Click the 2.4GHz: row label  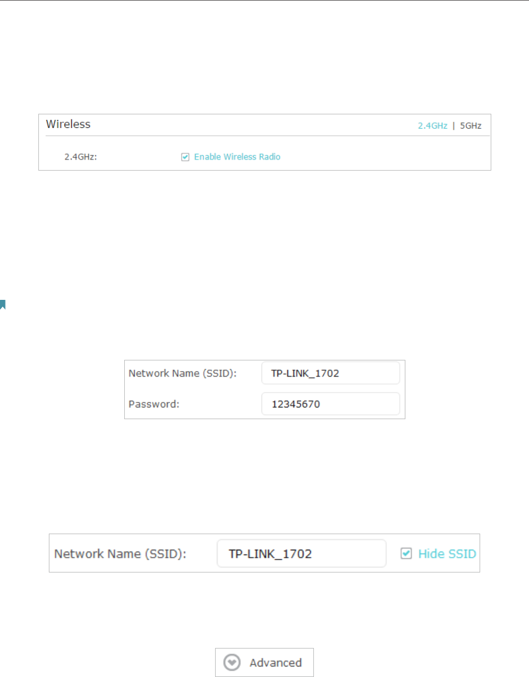point(81,157)
